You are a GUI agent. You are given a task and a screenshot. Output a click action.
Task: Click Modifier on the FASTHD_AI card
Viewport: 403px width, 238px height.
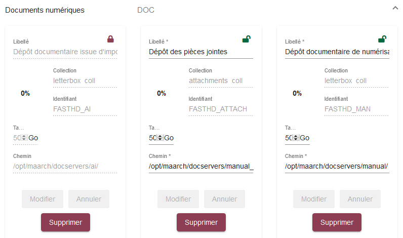click(43, 199)
